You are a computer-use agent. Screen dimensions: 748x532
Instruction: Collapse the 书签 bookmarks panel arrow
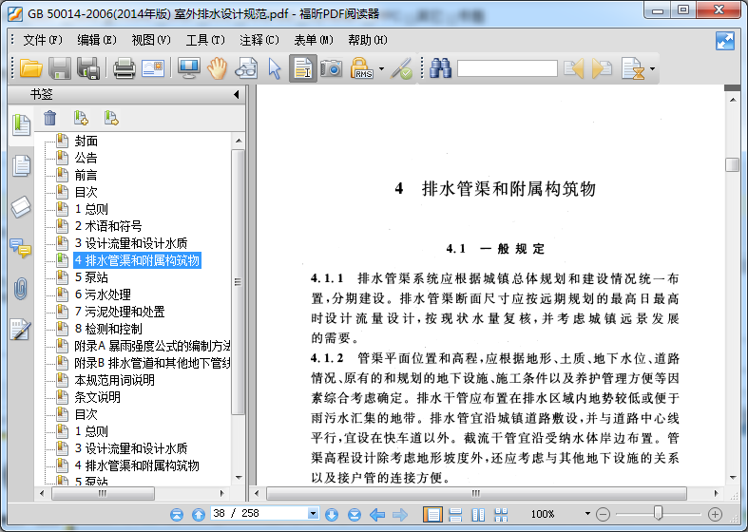[236, 95]
